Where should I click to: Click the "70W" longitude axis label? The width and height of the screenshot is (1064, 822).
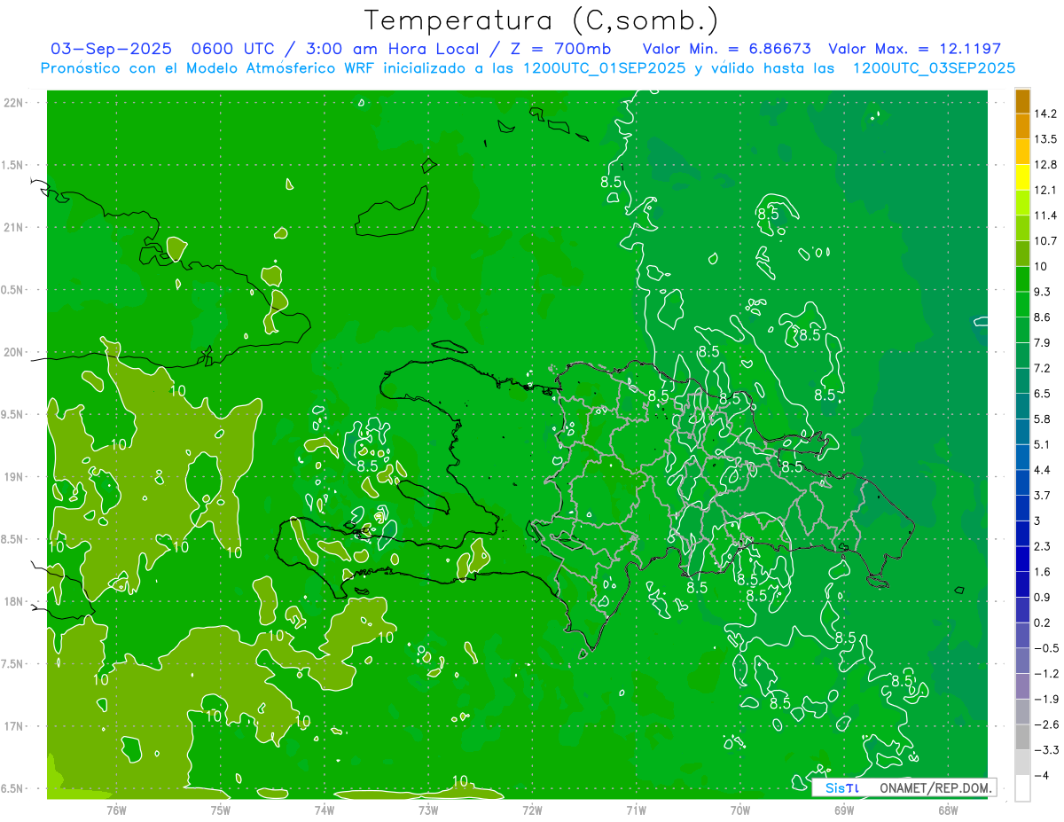point(739,810)
